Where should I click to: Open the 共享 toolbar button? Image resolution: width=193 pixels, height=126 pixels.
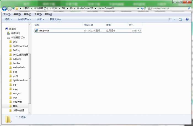41,19
